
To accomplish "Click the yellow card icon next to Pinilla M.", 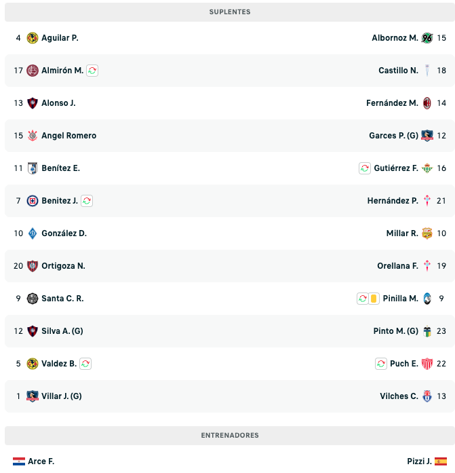I will coord(374,299).
